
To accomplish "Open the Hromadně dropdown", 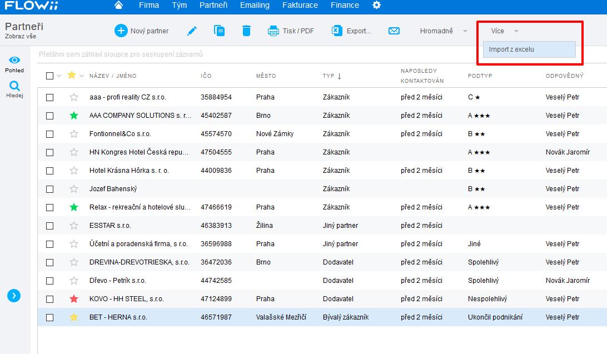I will (444, 31).
